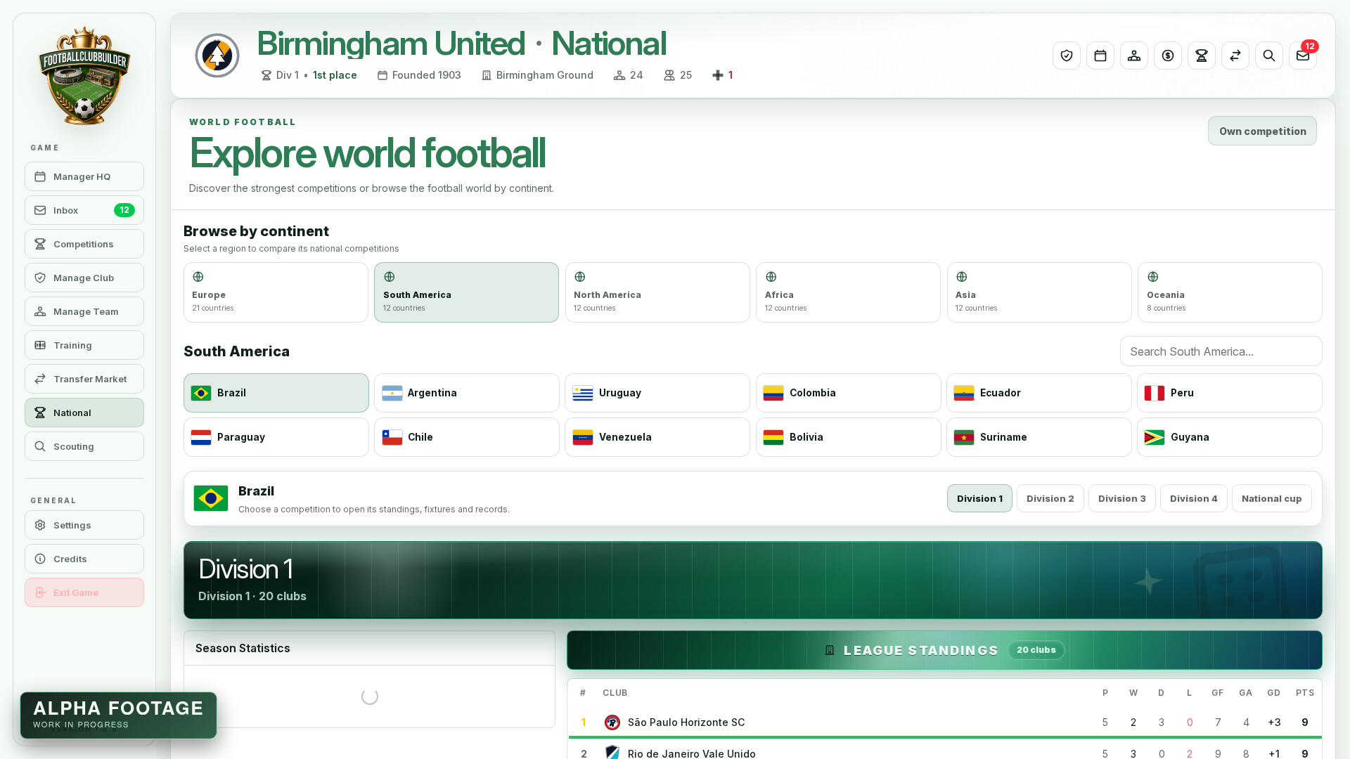
Task: Click the Brazil flag in competition header
Action: (x=211, y=498)
